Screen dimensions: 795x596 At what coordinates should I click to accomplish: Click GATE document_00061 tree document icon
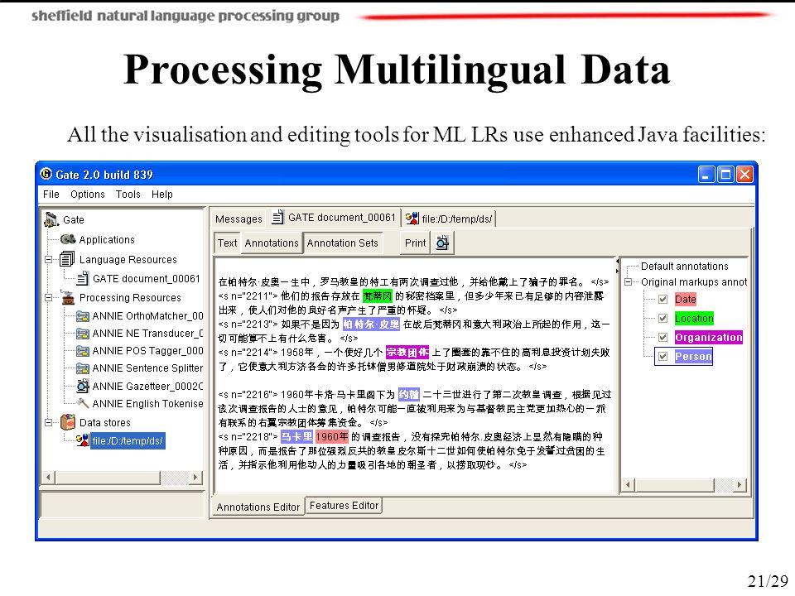tap(83, 278)
